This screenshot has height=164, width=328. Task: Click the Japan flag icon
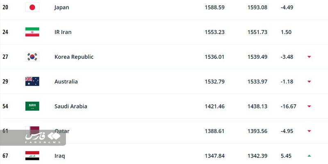(32, 7)
